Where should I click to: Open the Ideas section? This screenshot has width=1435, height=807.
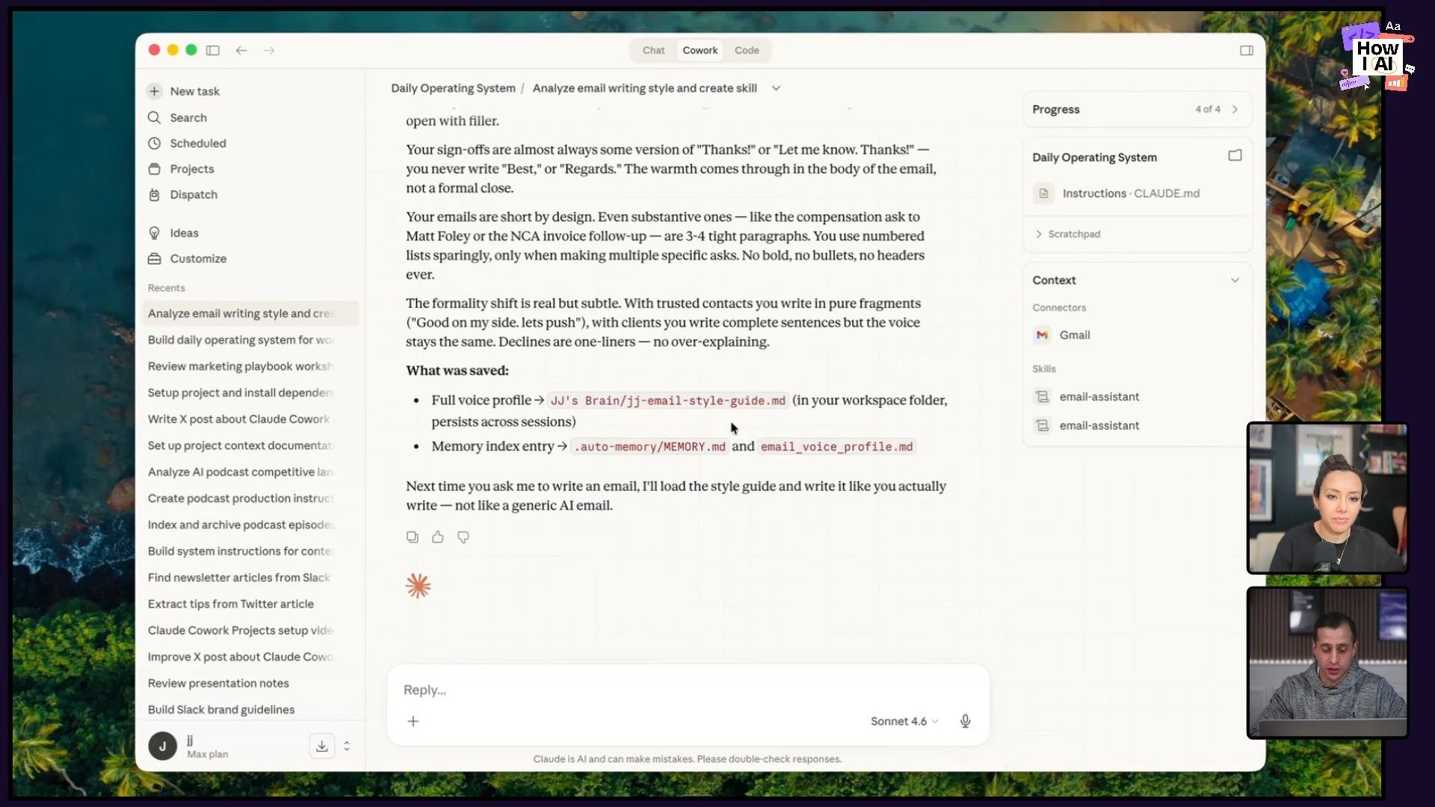coord(184,233)
